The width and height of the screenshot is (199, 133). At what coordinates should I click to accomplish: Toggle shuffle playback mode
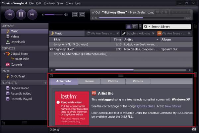click(x=75, y=15)
